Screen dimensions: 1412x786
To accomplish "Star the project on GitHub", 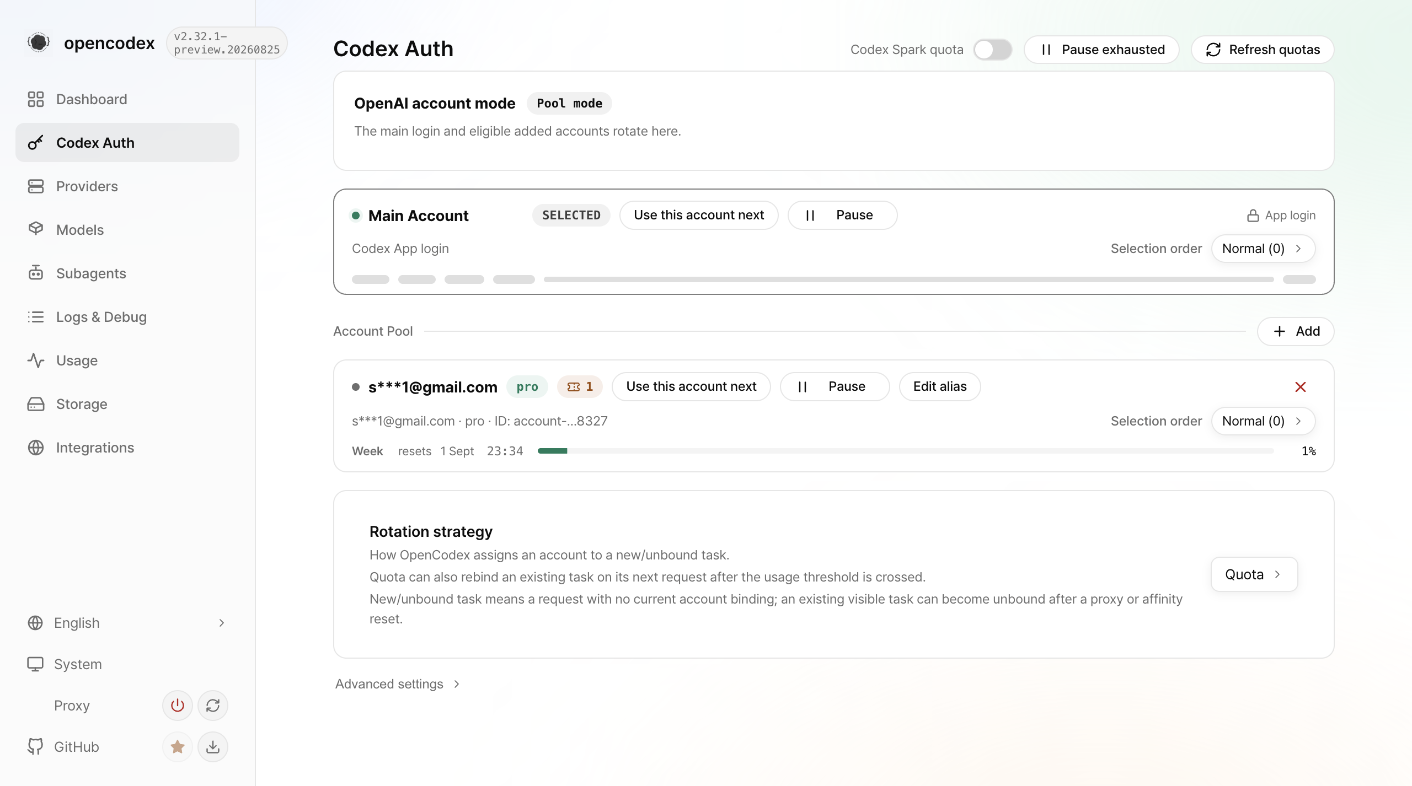I will (x=177, y=746).
